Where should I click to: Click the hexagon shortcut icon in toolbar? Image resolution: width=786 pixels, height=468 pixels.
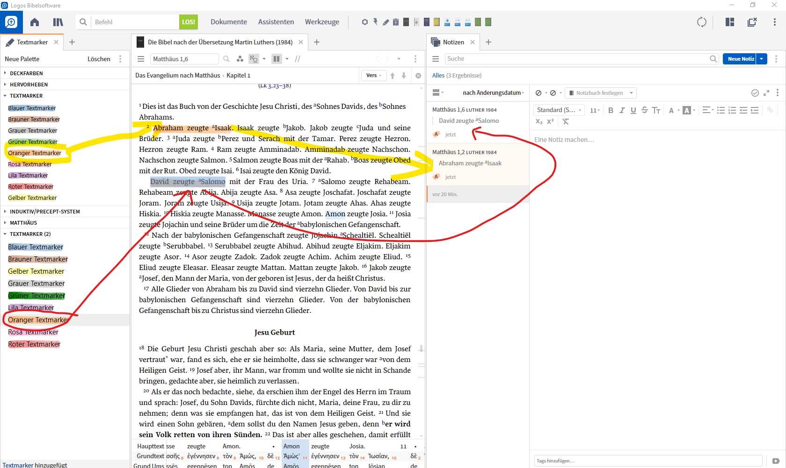(365, 22)
